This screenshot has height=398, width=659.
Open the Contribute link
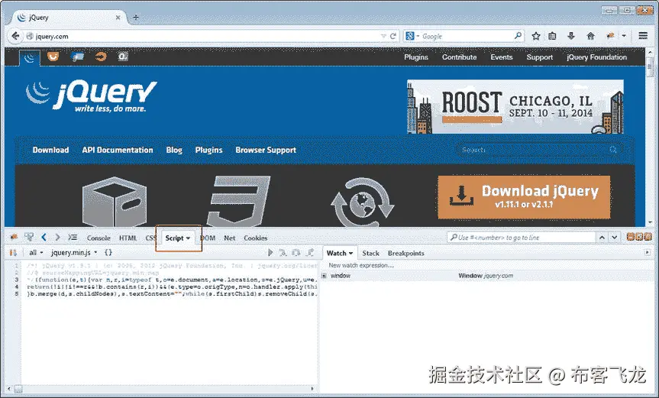(x=460, y=57)
